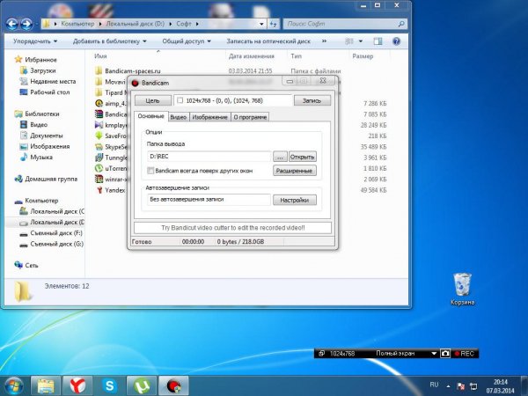Open auto-complete Настройки button

(x=294, y=200)
